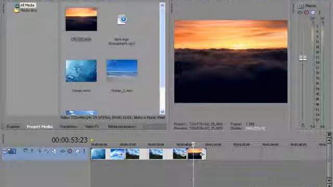Select the Ocean_2.mov thumbnail
Screen dimensions: 333x187
coord(122,68)
